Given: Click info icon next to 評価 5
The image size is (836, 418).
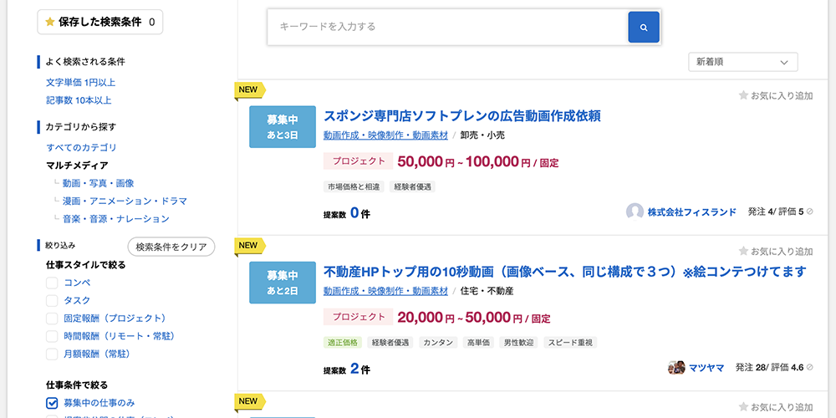Looking at the screenshot, I should 810,212.
